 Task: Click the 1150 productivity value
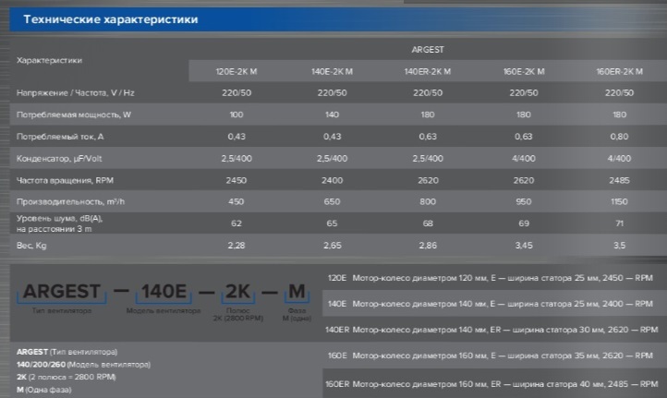[620, 201]
